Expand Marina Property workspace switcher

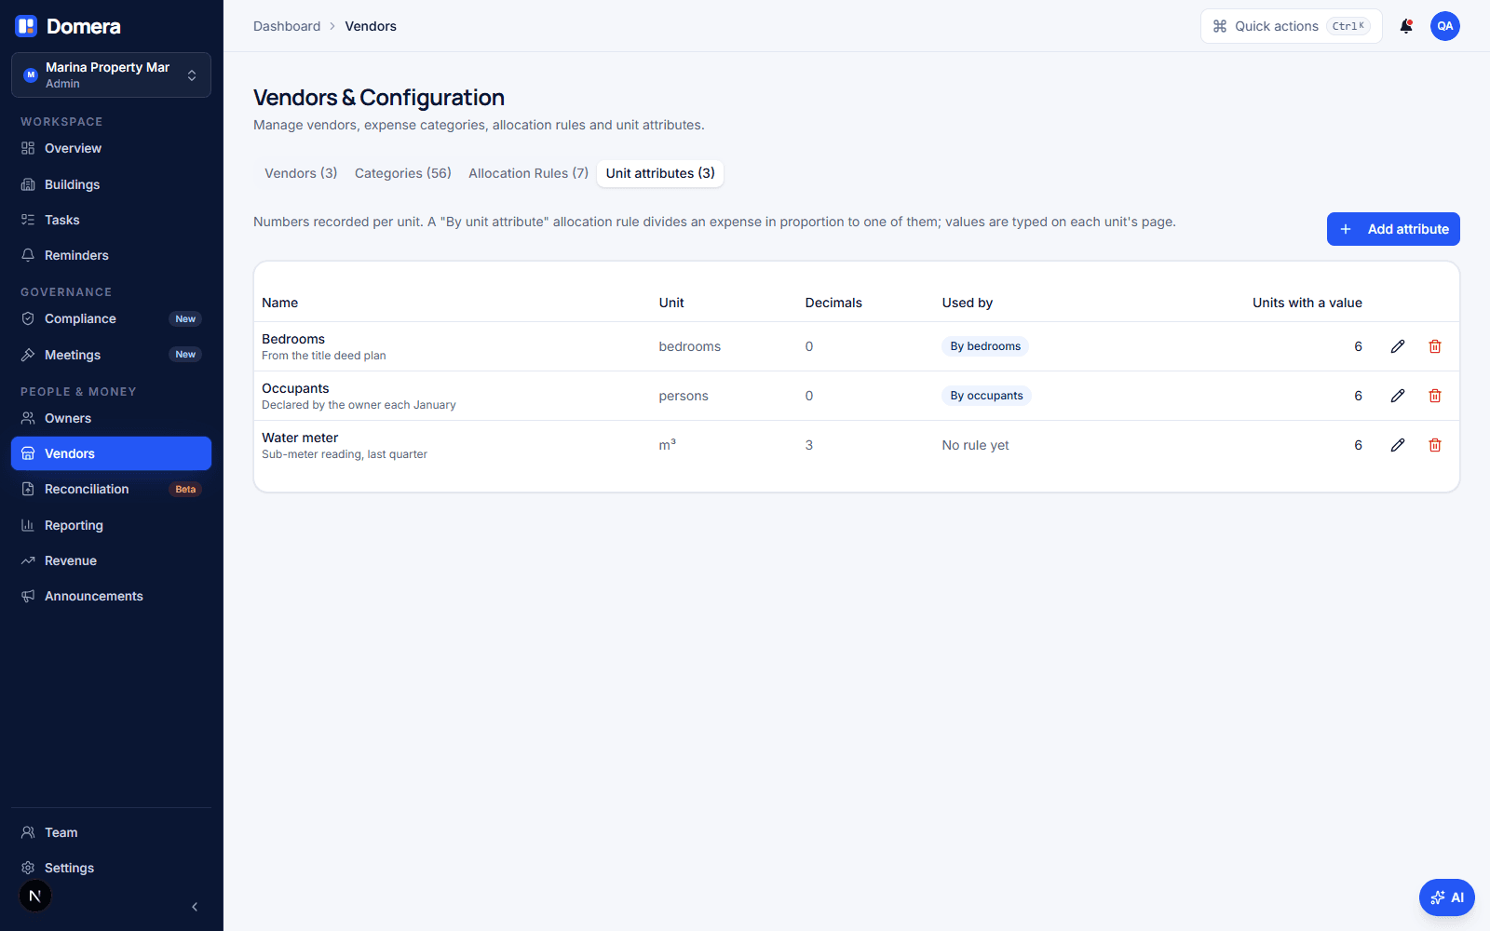(111, 74)
